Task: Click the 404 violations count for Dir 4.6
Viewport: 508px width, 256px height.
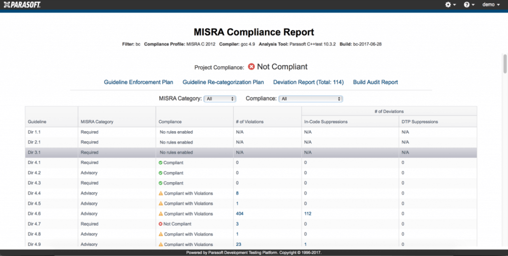Action: coord(240,214)
